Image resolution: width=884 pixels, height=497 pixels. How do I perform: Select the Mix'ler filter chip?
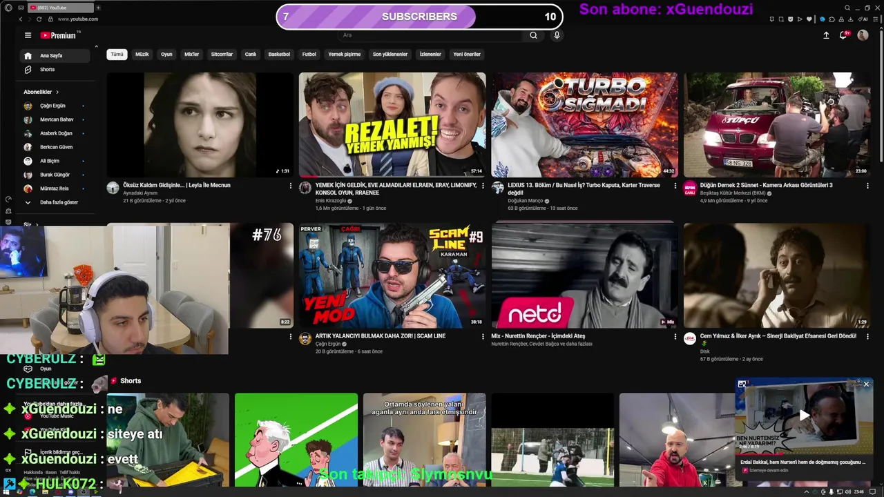click(x=191, y=54)
